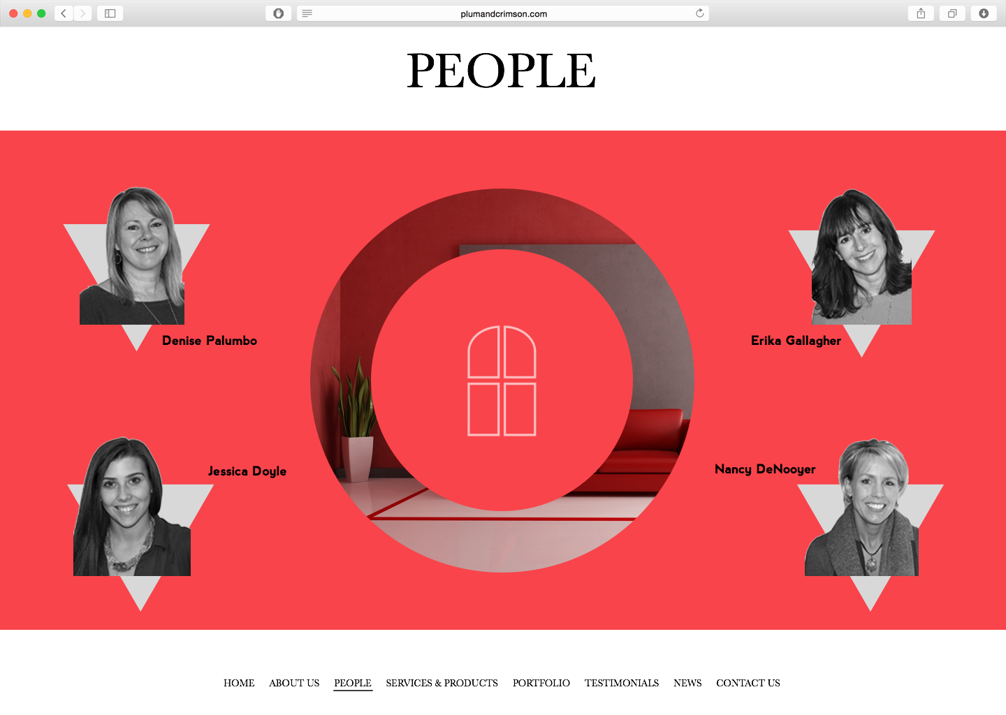Open Erika Gallagher's portrait photo
The height and width of the screenshot is (715, 1006).
click(862, 262)
